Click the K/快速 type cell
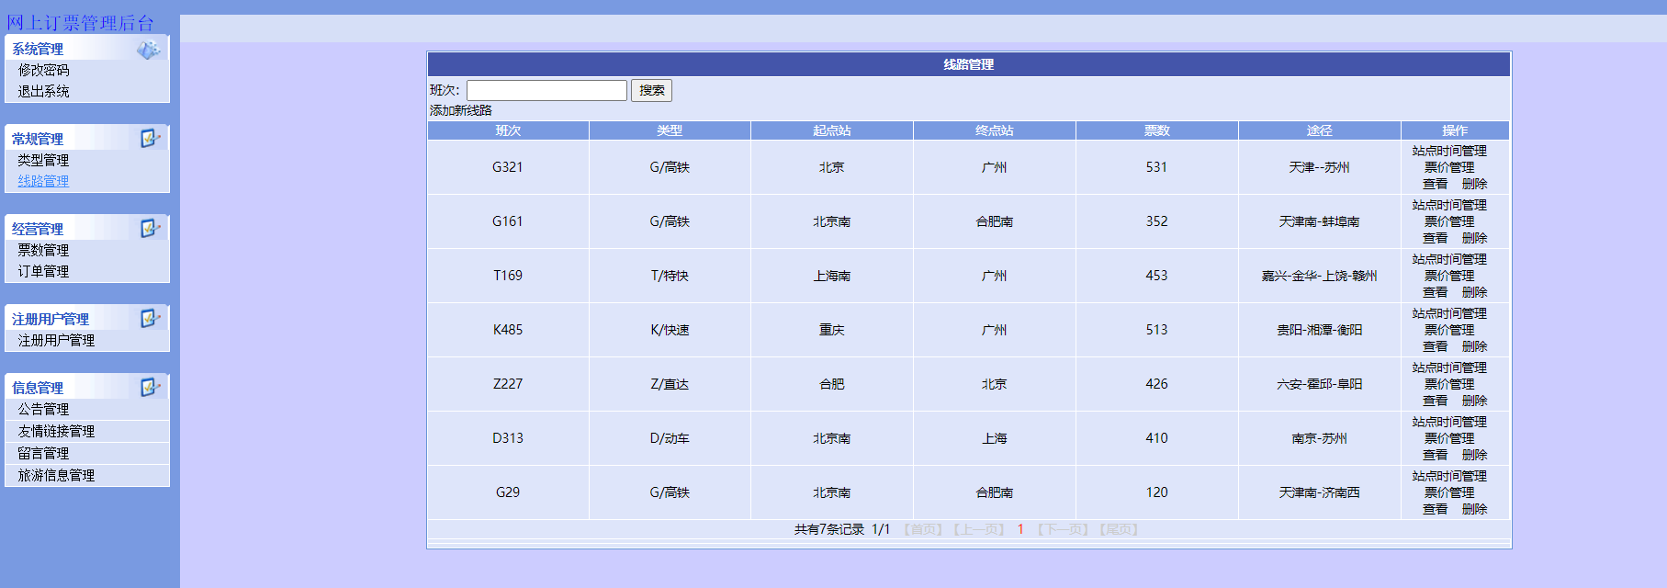Screen dimensions: 1667x588 click(x=670, y=330)
